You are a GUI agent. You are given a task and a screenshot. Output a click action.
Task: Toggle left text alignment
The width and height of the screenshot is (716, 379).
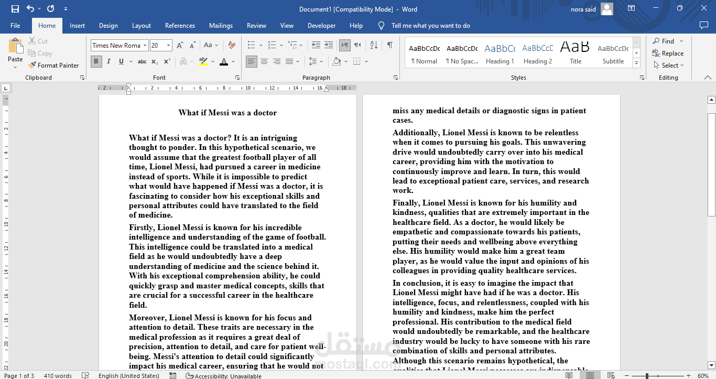pyautogui.click(x=252, y=62)
